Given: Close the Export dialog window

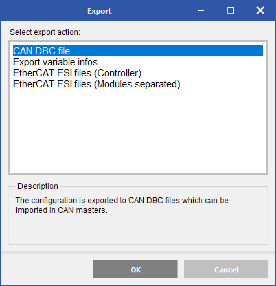Looking at the screenshot, I should [260, 10].
